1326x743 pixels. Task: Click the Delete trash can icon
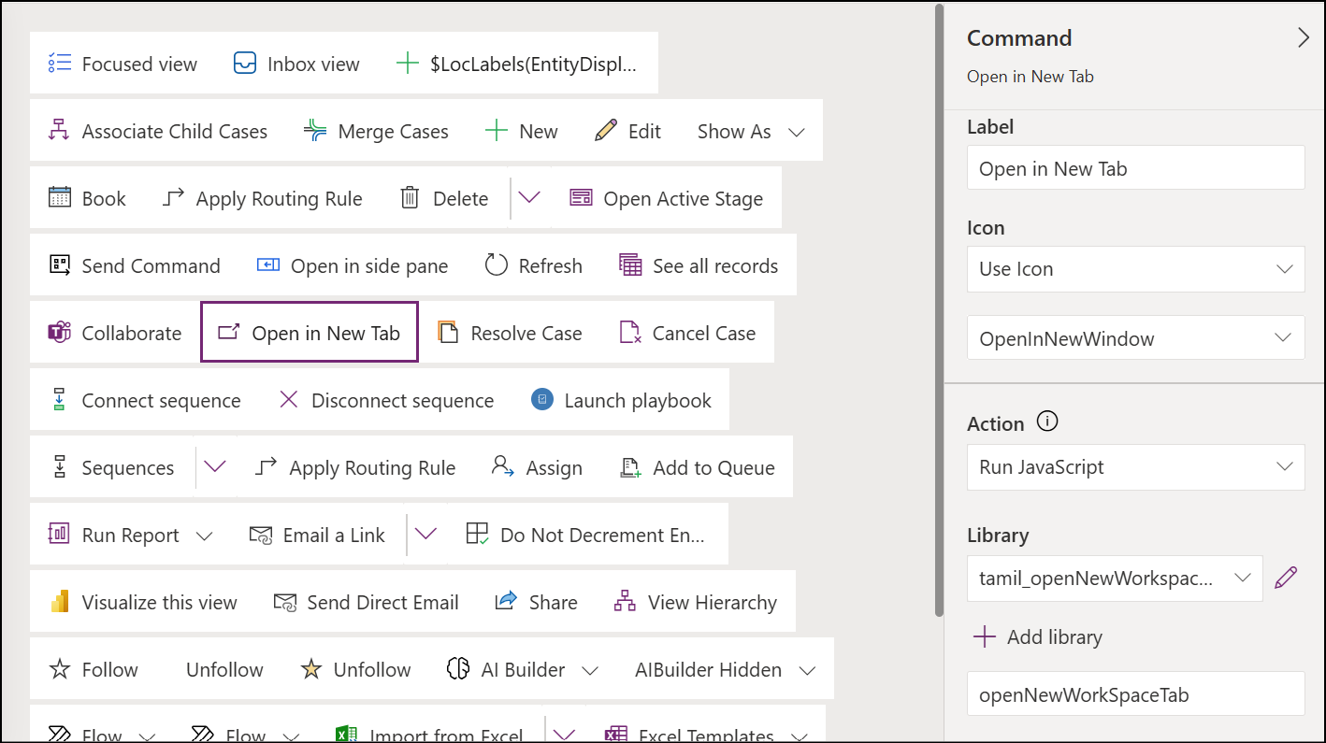coord(410,198)
